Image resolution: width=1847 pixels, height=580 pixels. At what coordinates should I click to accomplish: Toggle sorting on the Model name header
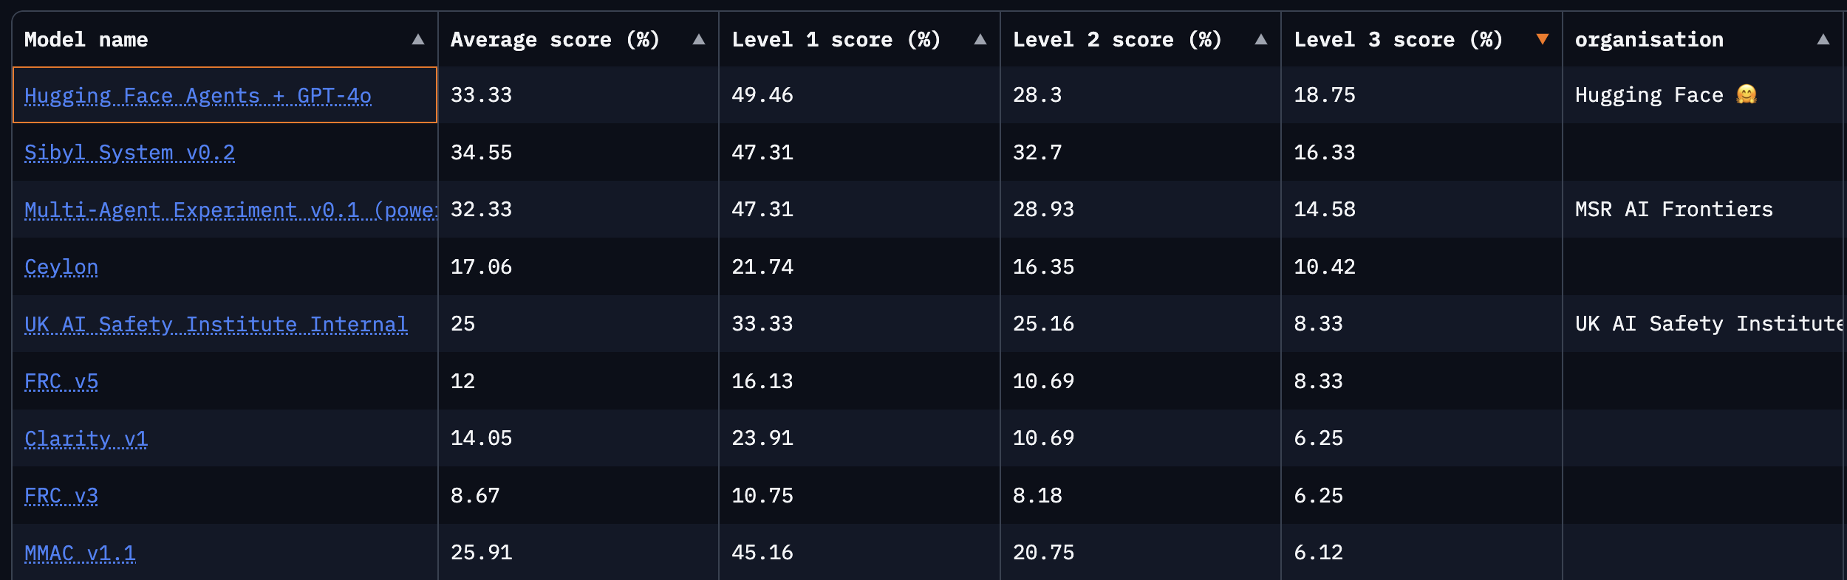coord(86,39)
